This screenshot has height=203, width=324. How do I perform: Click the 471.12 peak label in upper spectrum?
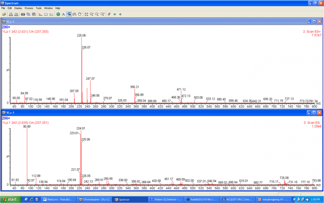pos(181,90)
